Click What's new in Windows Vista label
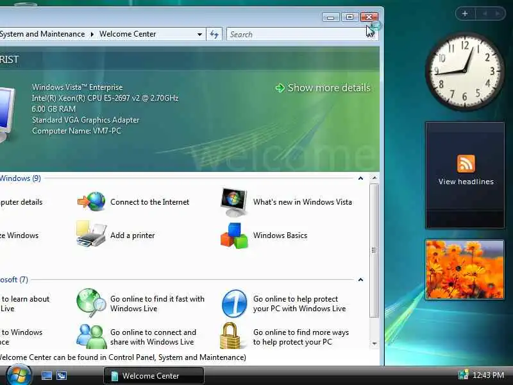This screenshot has width=513, height=385. 303,202
